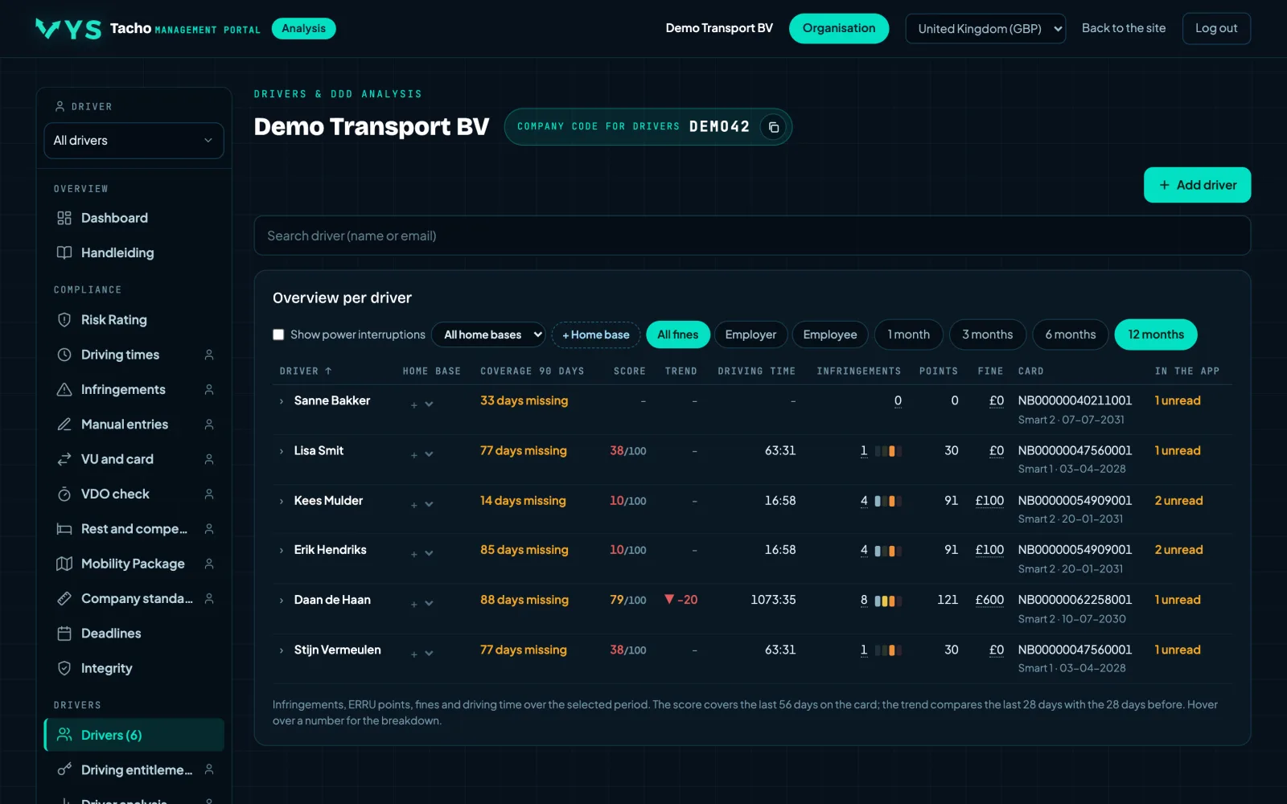Viewport: 1287px width, 804px height.
Task: Open Manual entries pencil icon
Action: pos(64,425)
